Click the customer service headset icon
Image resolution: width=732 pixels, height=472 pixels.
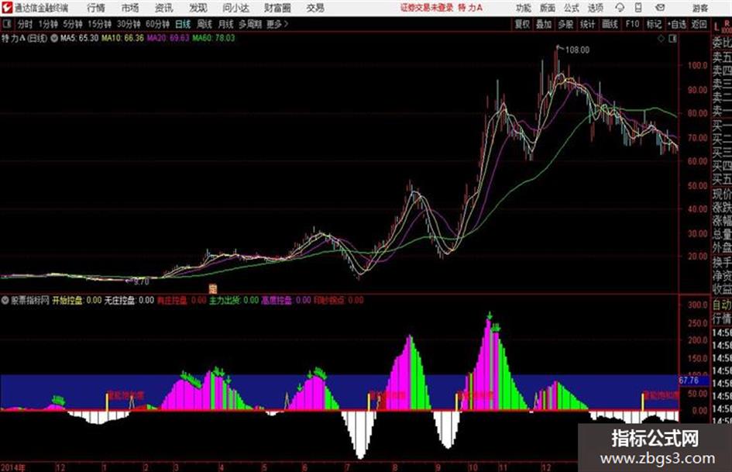(x=620, y=8)
